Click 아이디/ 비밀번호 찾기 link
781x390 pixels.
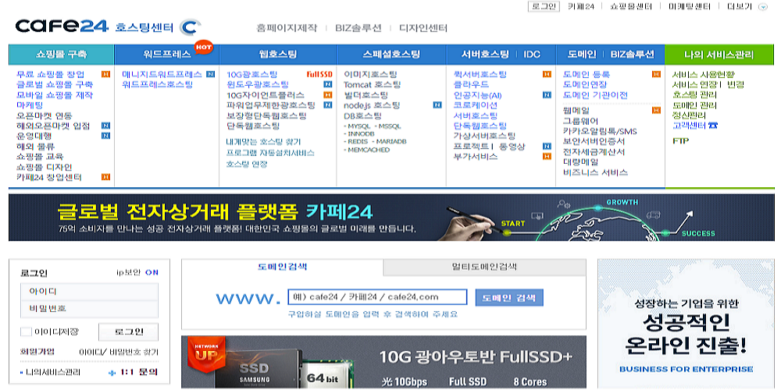click(119, 353)
